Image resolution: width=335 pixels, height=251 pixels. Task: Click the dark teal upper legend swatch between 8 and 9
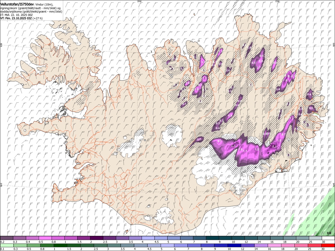coord(213,238)
